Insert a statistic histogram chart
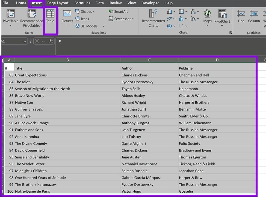Viewport: 266px width, 197px height. 181,19
